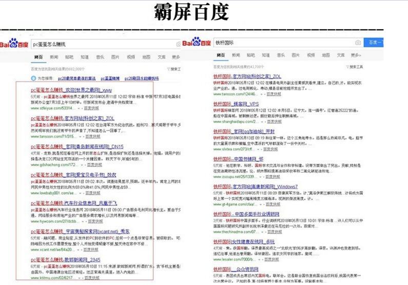Open right result 铁杆国际_官网[qq加油站]_开封
Screen dimensions: 408x285
tap(244, 131)
